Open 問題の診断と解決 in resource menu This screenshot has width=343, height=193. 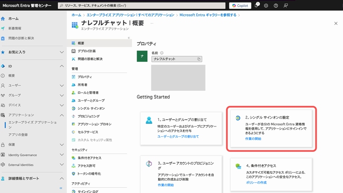(90, 59)
